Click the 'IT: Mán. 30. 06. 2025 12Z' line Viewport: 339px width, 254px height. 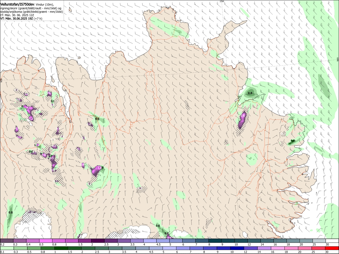coord(17,15)
